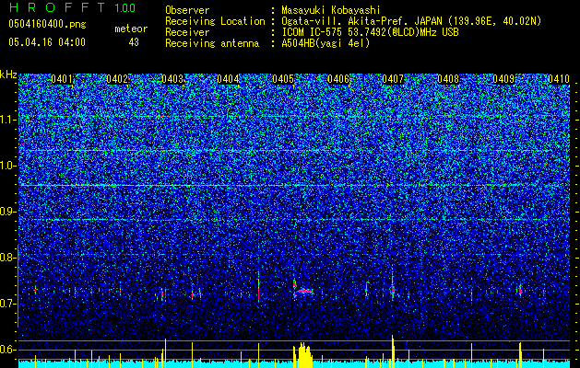Click the 0402 time marker
The width and height of the screenshot is (580, 368).
pyautogui.click(x=117, y=79)
